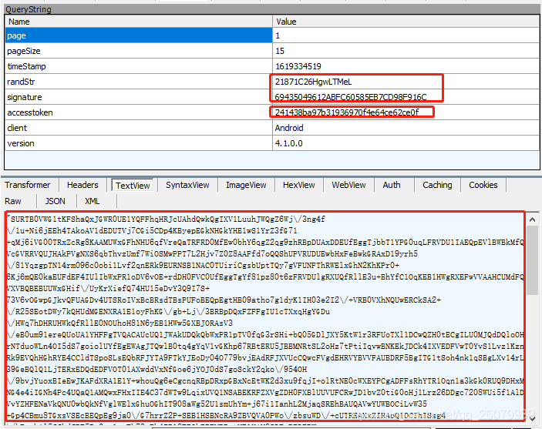This screenshot has width=542, height=429.
Task: Open the Auth tab
Action: point(392,185)
